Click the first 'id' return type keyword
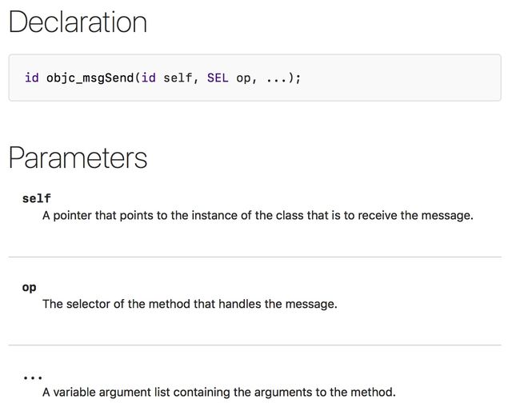Viewport: 520px width, 411px height. (x=32, y=78)
